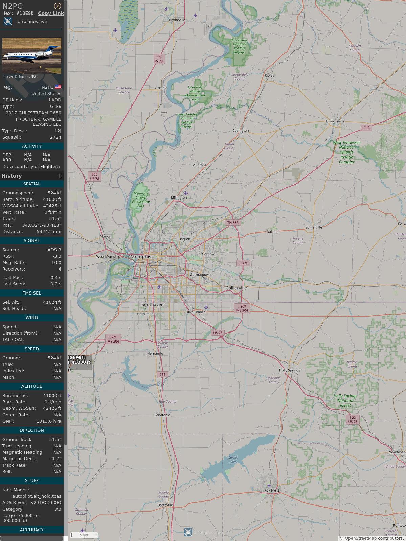Screen dimensions: 406x541
Task: Click the SPATIAL section header
Action: click(32, 184)
